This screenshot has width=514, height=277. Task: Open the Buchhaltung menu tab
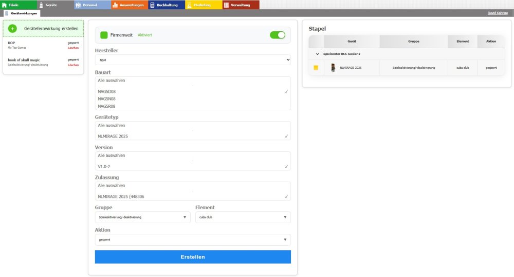pyautogui.click(x=167, y=5)
